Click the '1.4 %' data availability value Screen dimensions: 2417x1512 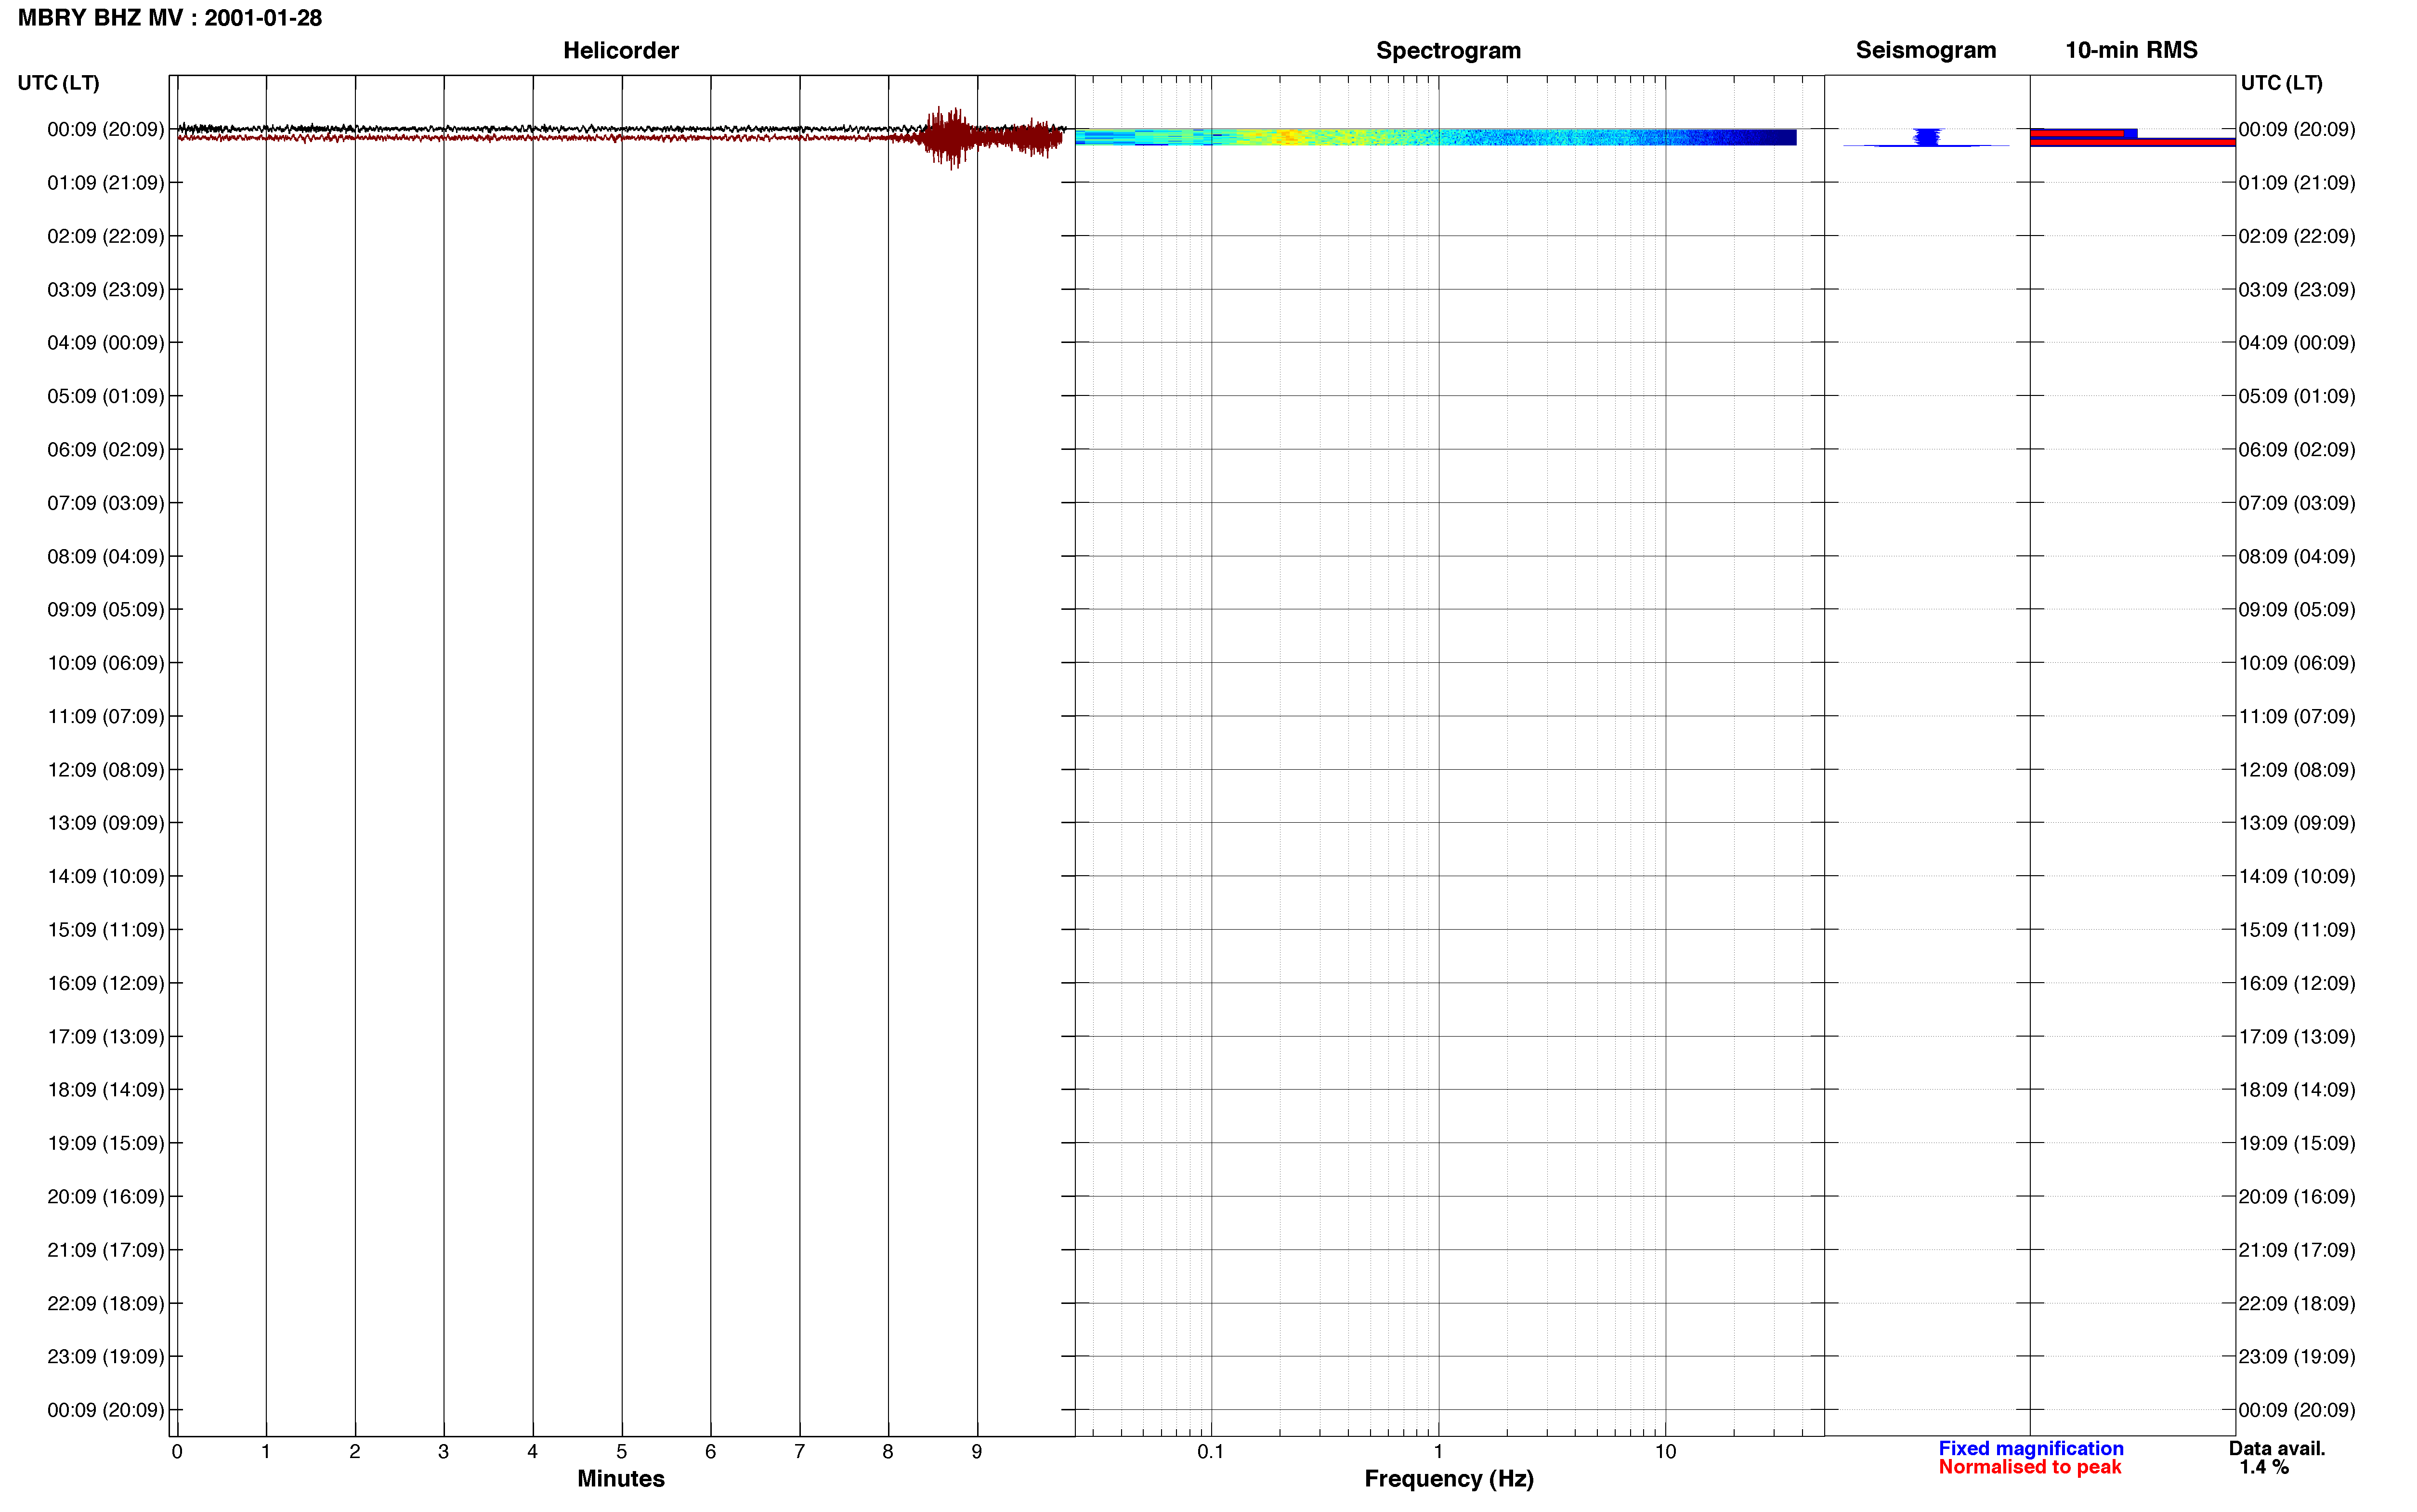click(x=2263, y=1467)
